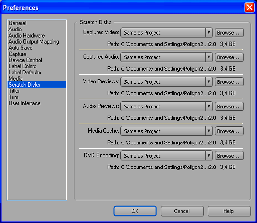257x223 pixels.
Task: Browse for a Captured Video folder
Action: click(x=229, y=33)
